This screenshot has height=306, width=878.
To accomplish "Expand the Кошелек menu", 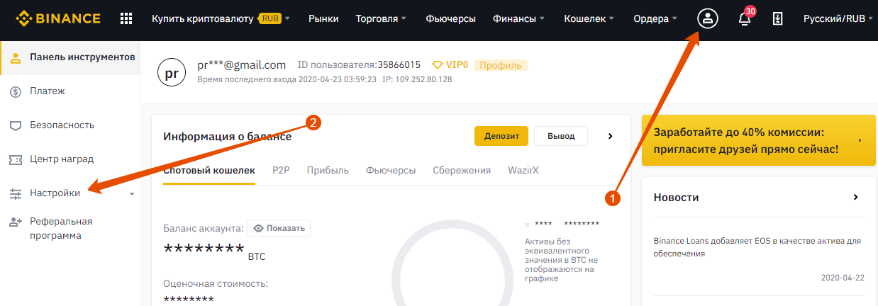I will click(x=589, y=18).
